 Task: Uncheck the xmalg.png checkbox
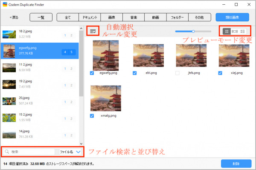pyautogui.click(x=92, y=116)
